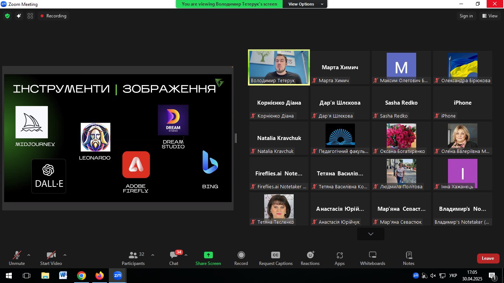Open the Chat panel
Image resolution: width=504 pixels, height=283 pixels.
pos(174,258)
